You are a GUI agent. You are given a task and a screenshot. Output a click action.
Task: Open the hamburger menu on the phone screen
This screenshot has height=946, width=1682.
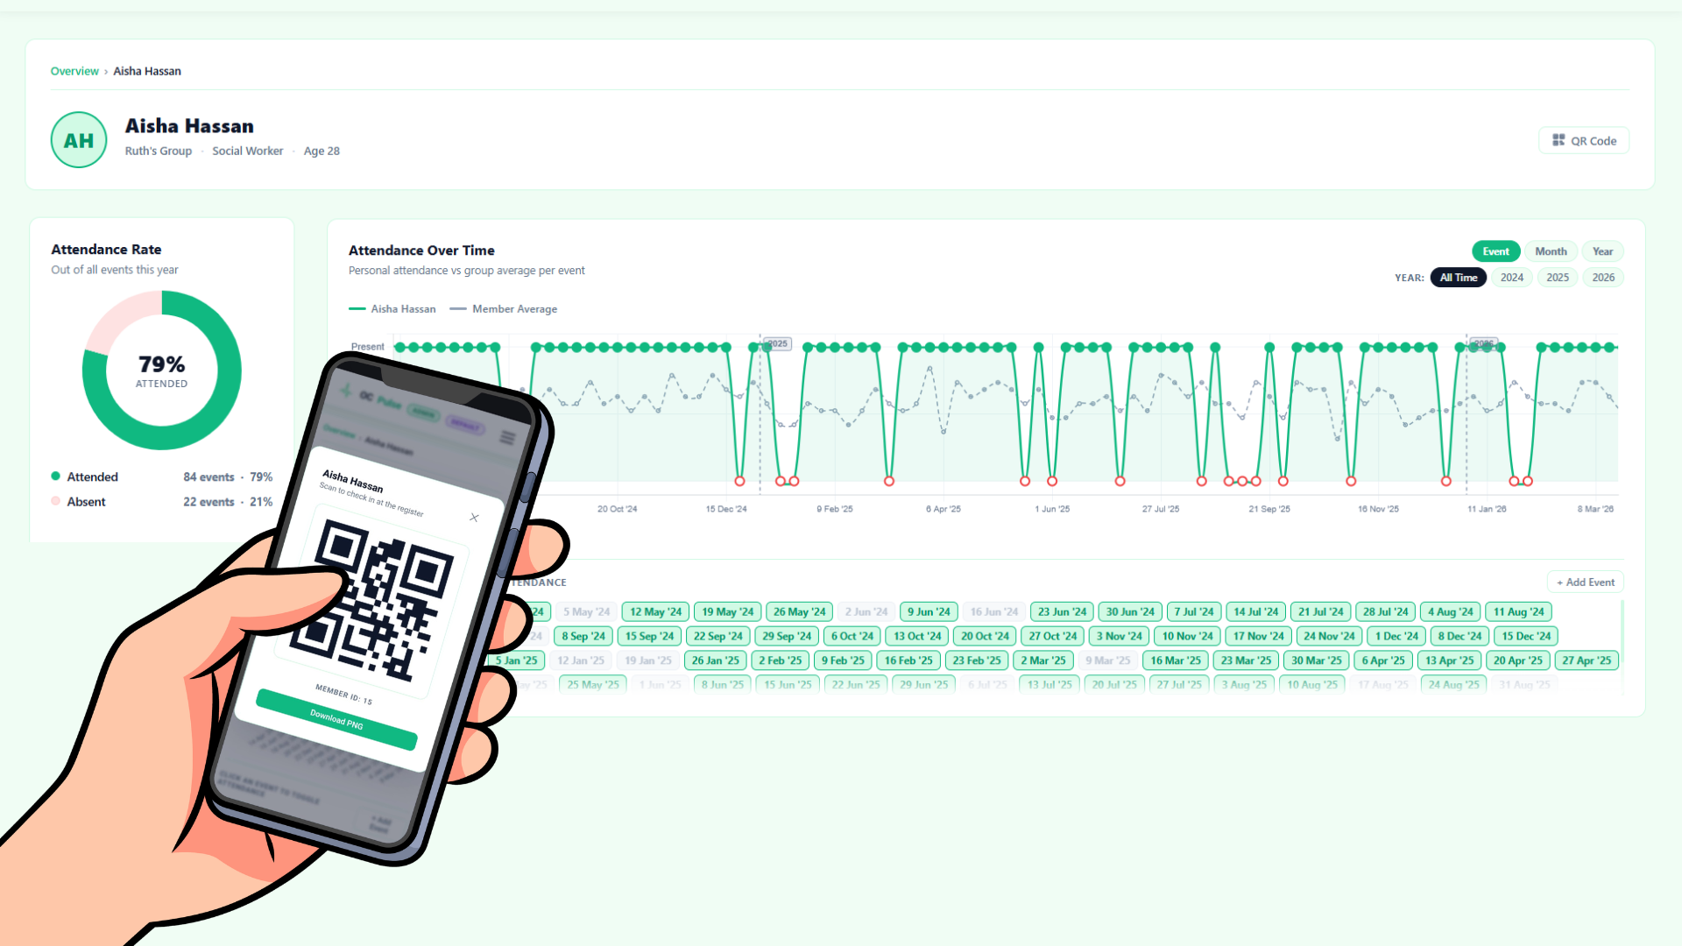507,437
